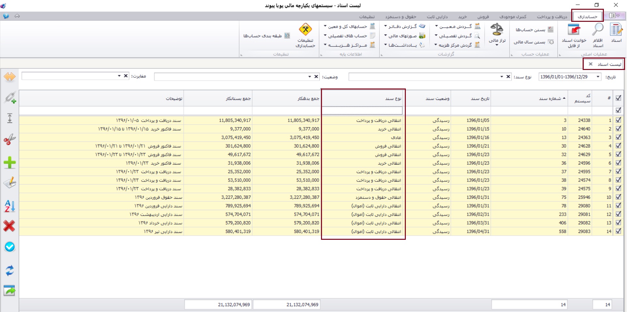Open the مغایرت filter dropdown
Image resolution: width=627 pixels, height=312 pixels.
(x=119, y=76)
